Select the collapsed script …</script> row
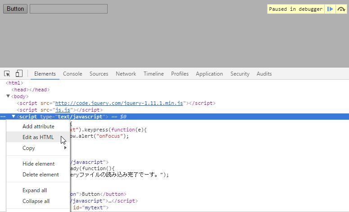349x212 pixels. [x=104, y=201]
